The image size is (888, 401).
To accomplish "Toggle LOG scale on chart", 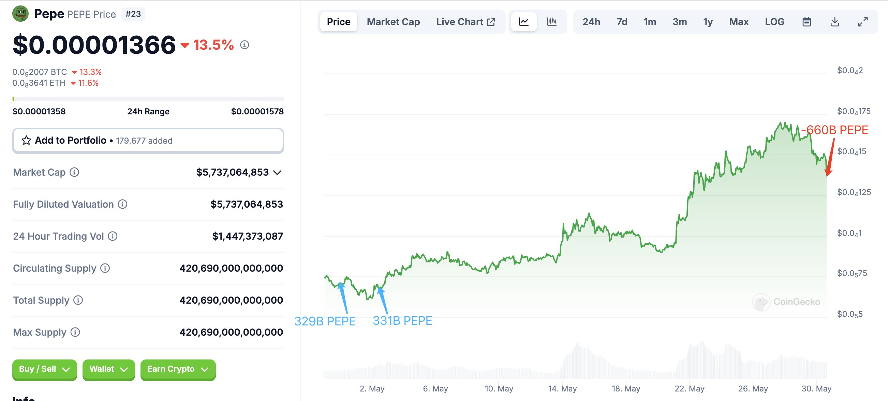I will pyautogui.click(x=774, y=22).
